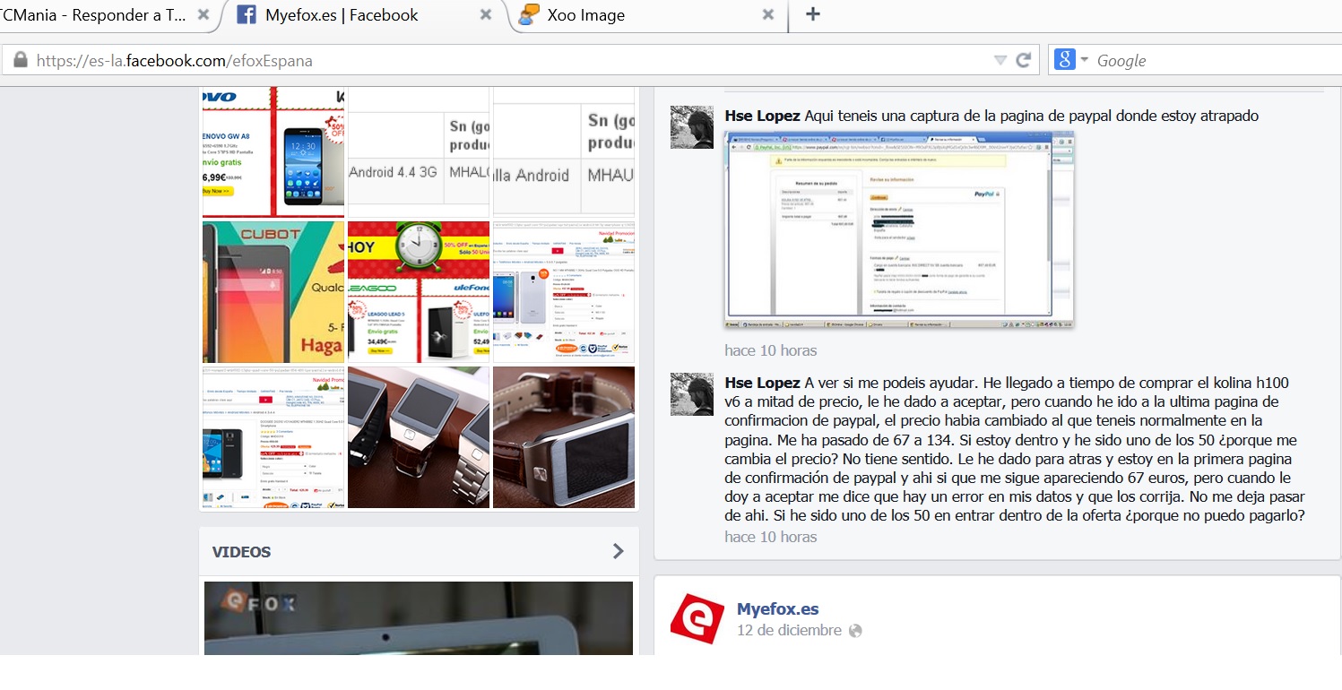Click the new tab plus button

point(812,14)
